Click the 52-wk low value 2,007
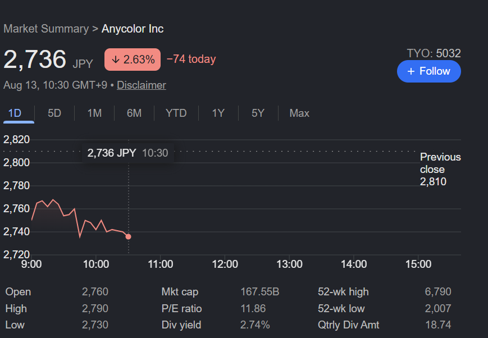This screenshot has width=488, height=338. (x=438, y=308)
